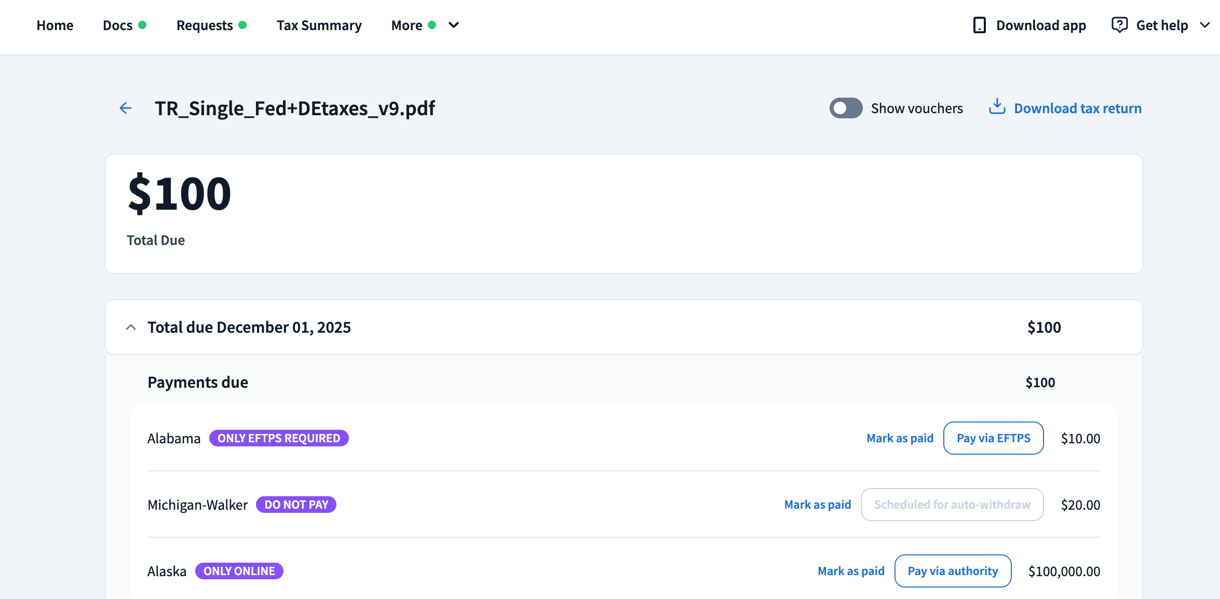The height and width of the screenshot is (599, 1220).
Task: Open the Docs menu item
Action: (118, 25)
